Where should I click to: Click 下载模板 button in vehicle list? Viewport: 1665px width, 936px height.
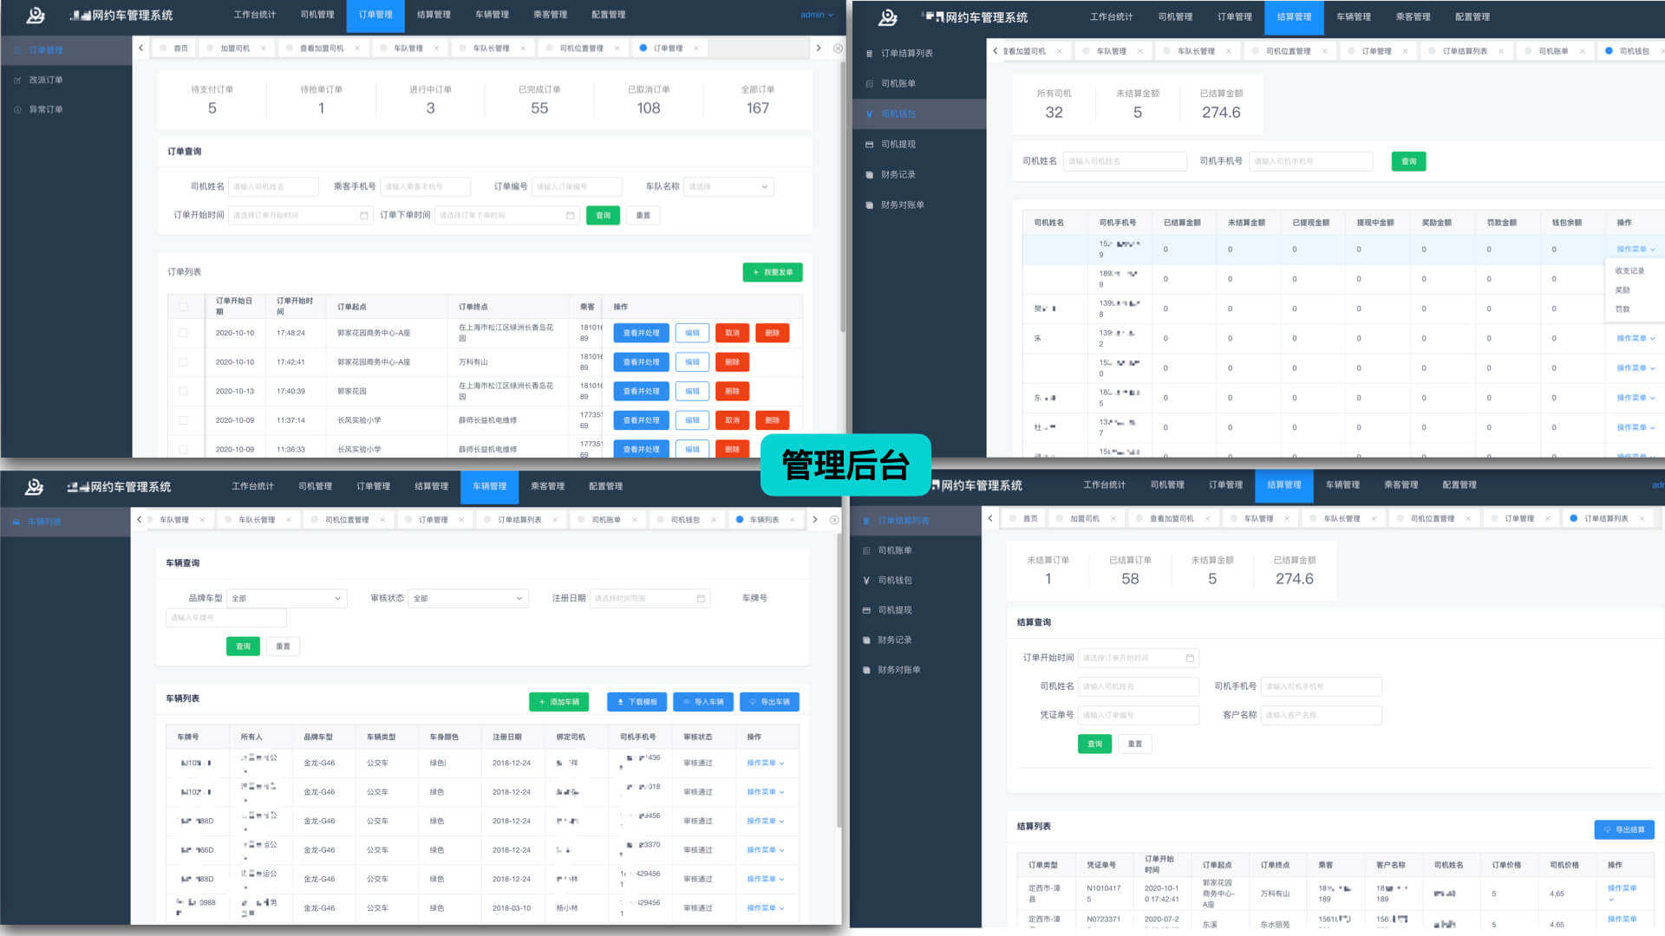(637, 702)
